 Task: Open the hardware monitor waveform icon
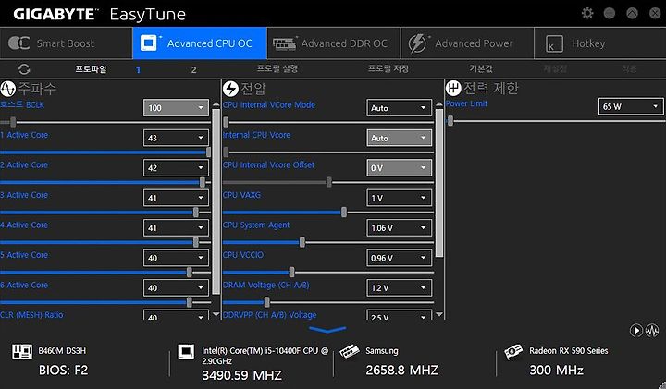(x=652, y=330)
